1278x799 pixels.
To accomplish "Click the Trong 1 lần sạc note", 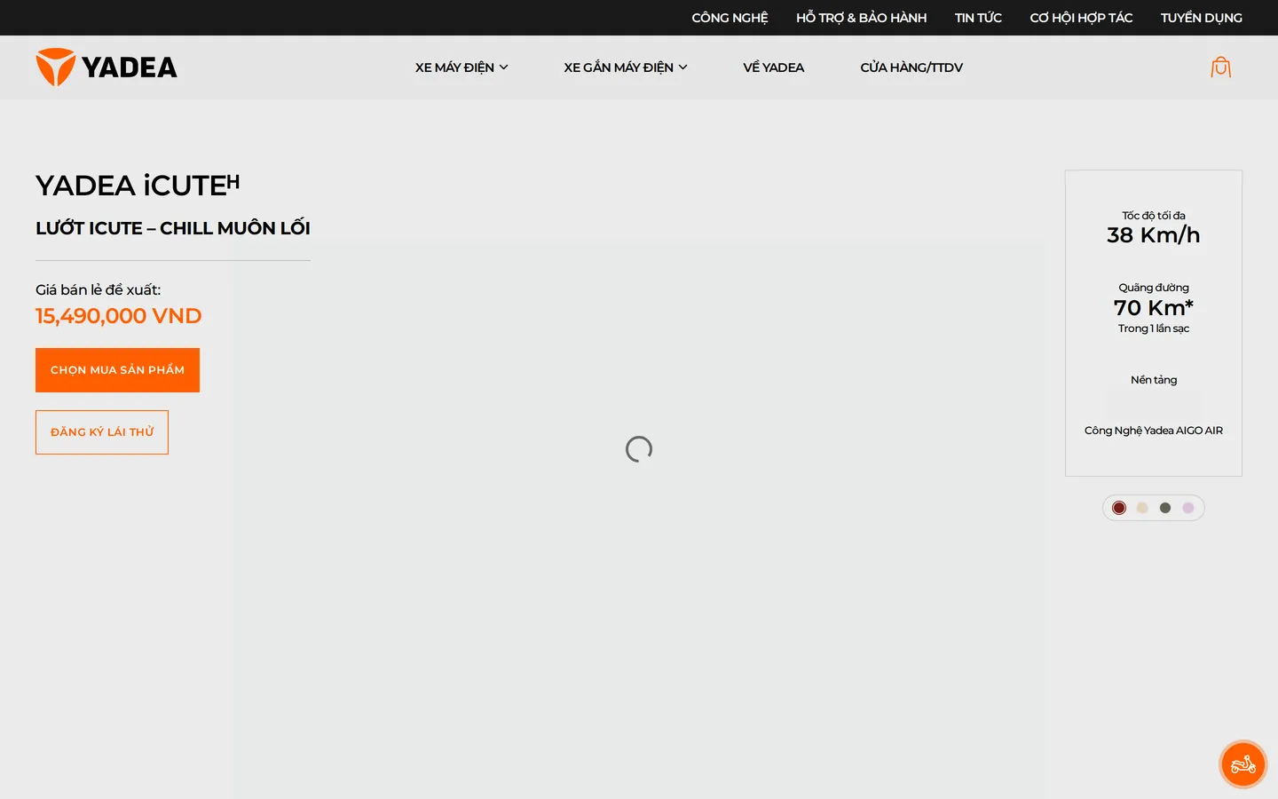I will [x=1154, y=328].
